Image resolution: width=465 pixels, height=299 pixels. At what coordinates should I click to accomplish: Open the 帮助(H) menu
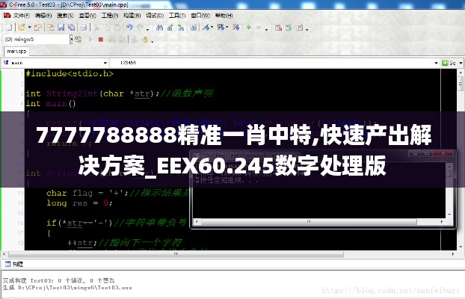point(224,16)
